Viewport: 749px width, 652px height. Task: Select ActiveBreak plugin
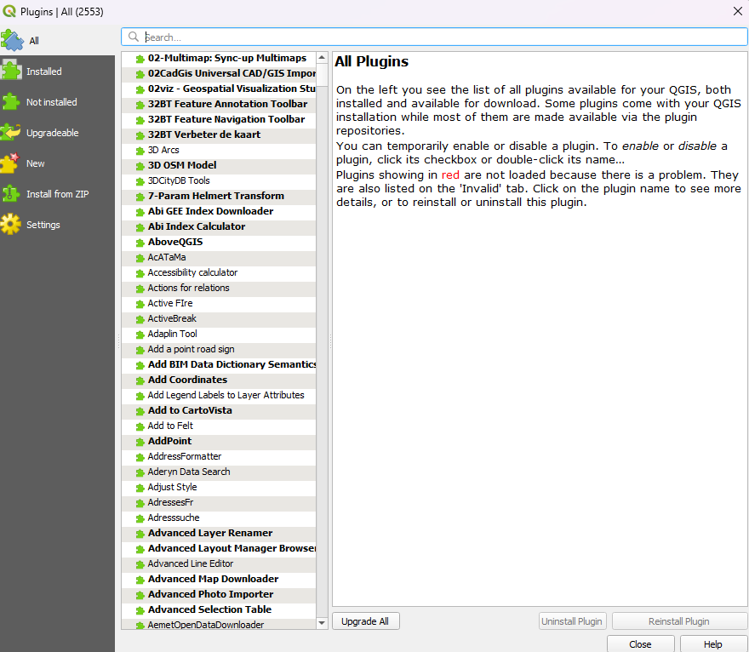(x=219, y=318)
